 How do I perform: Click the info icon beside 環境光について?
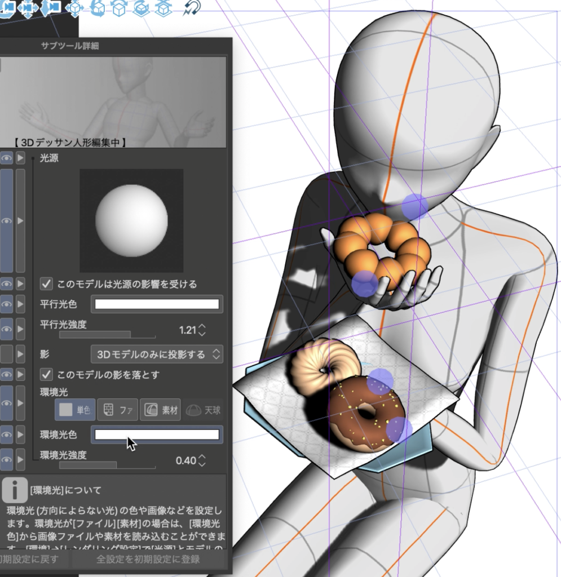tap(15, 489)
